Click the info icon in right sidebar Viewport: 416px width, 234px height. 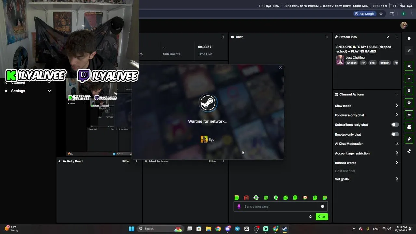pos(409,38)
